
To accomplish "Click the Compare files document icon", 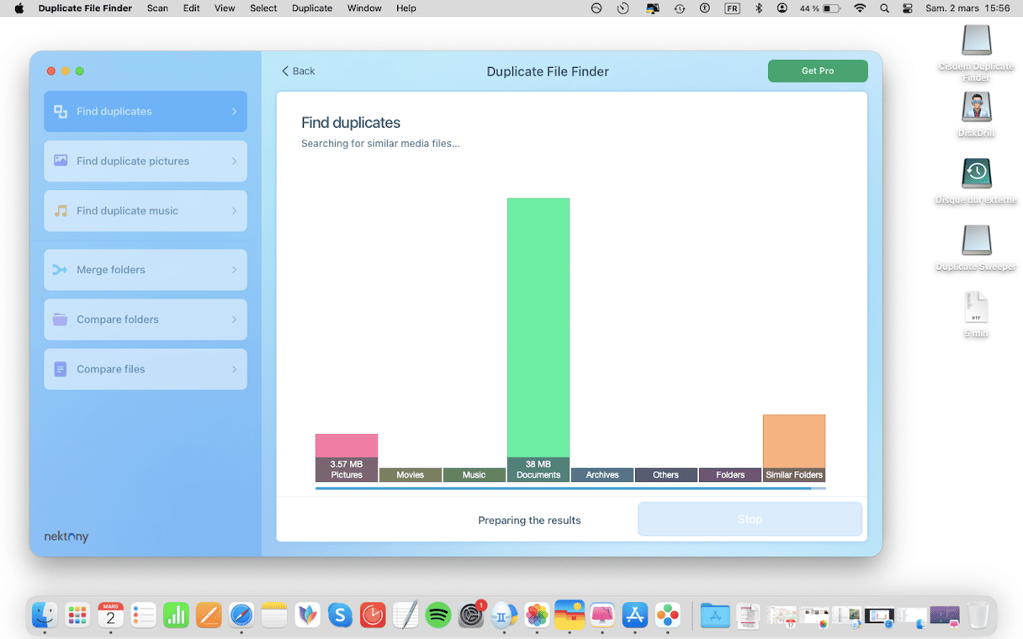I will coord(61,369).
